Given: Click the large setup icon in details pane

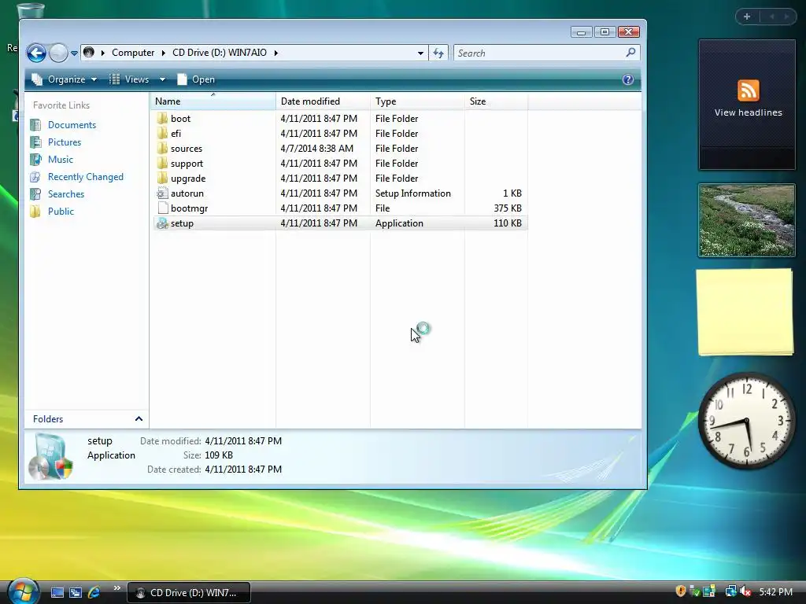Looking at the screenshot, I should pyautogui.click(x=50, y=457).
